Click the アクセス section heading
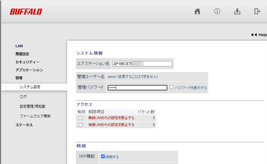Image resolution: width=267 pixels, height=164 pixels. tap(84, 104)
